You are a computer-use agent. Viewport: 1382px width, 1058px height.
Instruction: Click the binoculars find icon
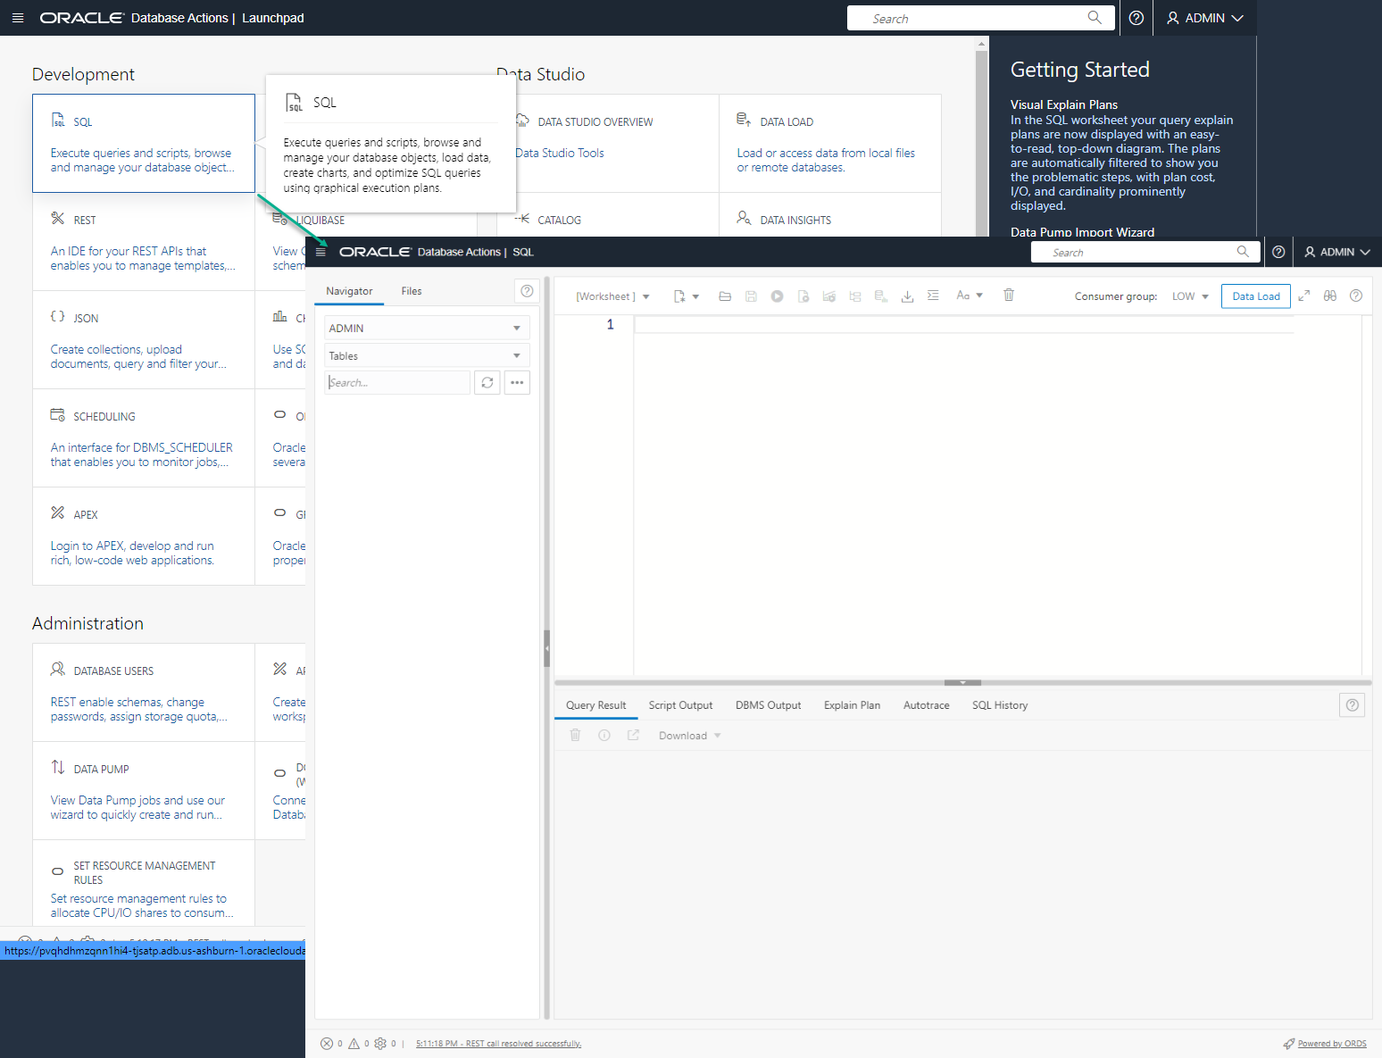1330,296
